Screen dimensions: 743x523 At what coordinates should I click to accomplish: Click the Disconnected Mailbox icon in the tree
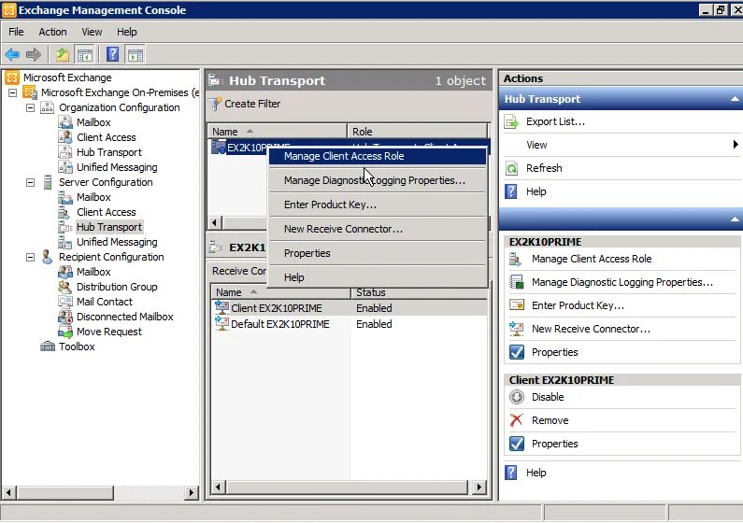(64, 317)
